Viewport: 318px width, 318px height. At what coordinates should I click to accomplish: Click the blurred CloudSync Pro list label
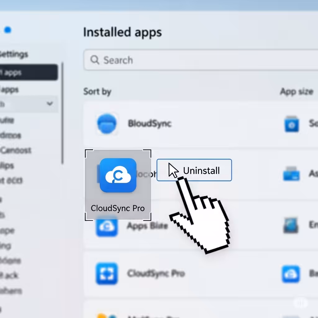pyautogui.click(x=156, y=273)
